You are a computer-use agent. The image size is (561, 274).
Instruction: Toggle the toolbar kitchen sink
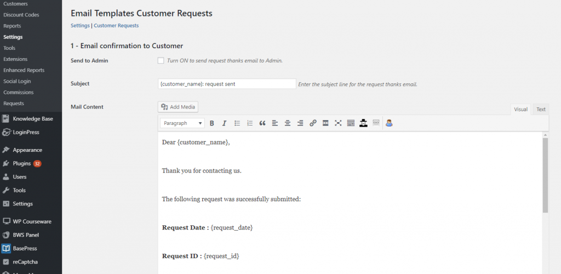[351, 123]
